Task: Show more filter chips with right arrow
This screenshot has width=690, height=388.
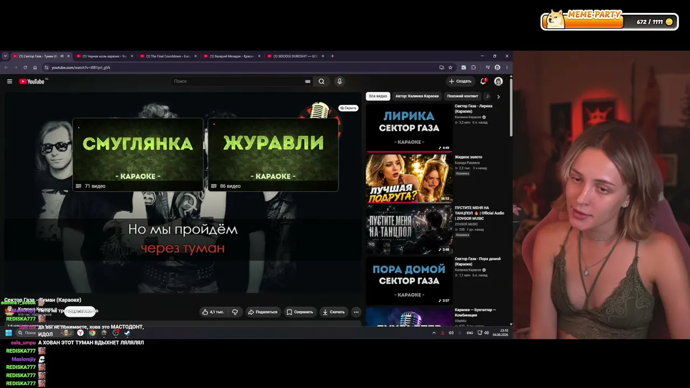Action: 498,96
